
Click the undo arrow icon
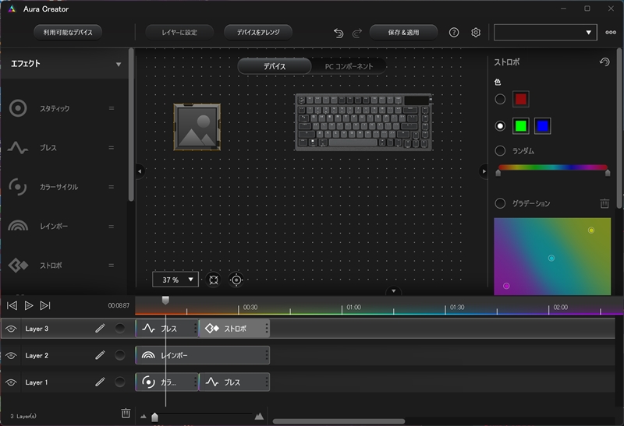coord(339,33)
